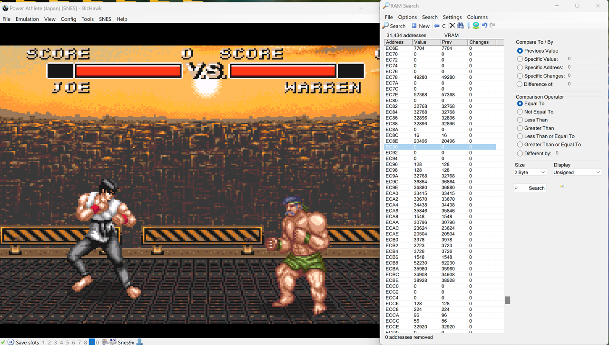The image size is (609, 345).
Task: Click the fire flower poke icon
Action: [x=476, y=26]
